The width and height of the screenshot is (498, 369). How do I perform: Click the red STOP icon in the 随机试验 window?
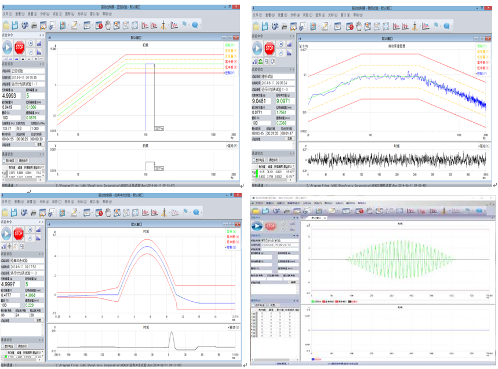(x=270, y=49)
